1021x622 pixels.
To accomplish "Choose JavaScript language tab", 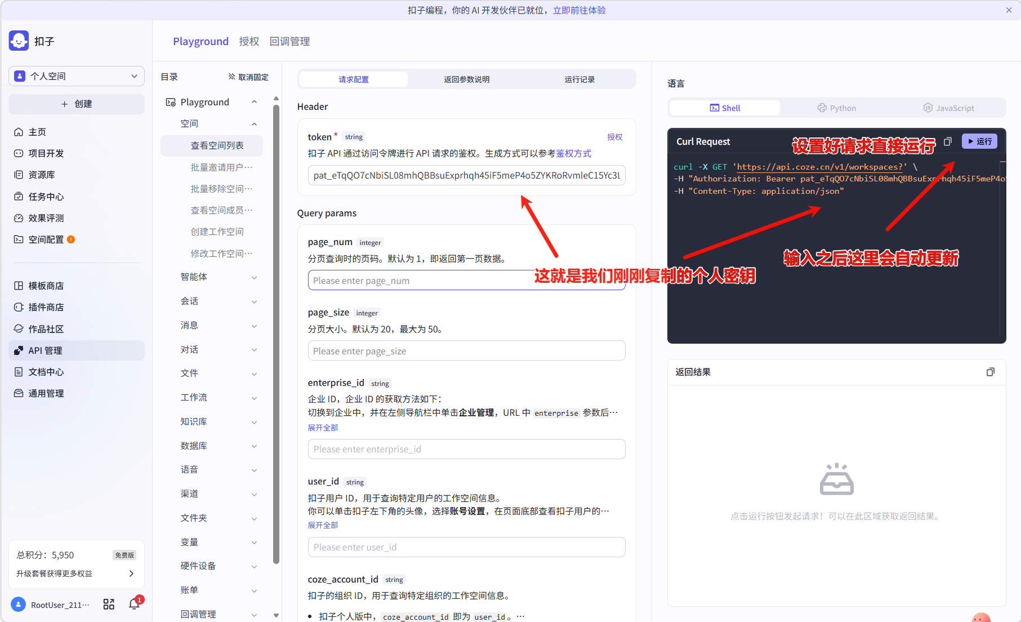I will [x=949, y=108].
